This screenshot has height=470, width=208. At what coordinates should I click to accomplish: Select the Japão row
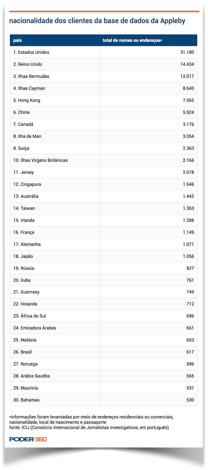(x=104, y=256)
